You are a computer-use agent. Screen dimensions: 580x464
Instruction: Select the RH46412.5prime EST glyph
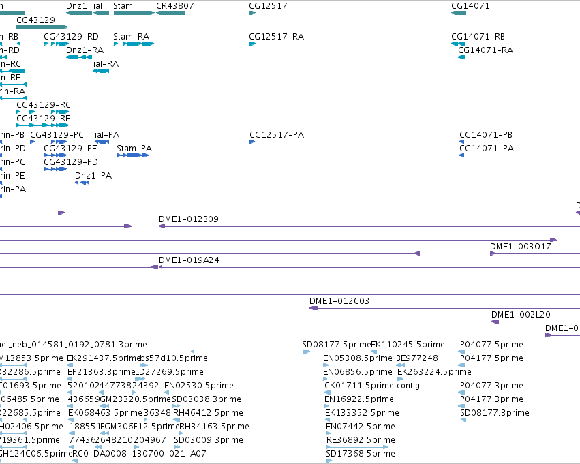177,420
